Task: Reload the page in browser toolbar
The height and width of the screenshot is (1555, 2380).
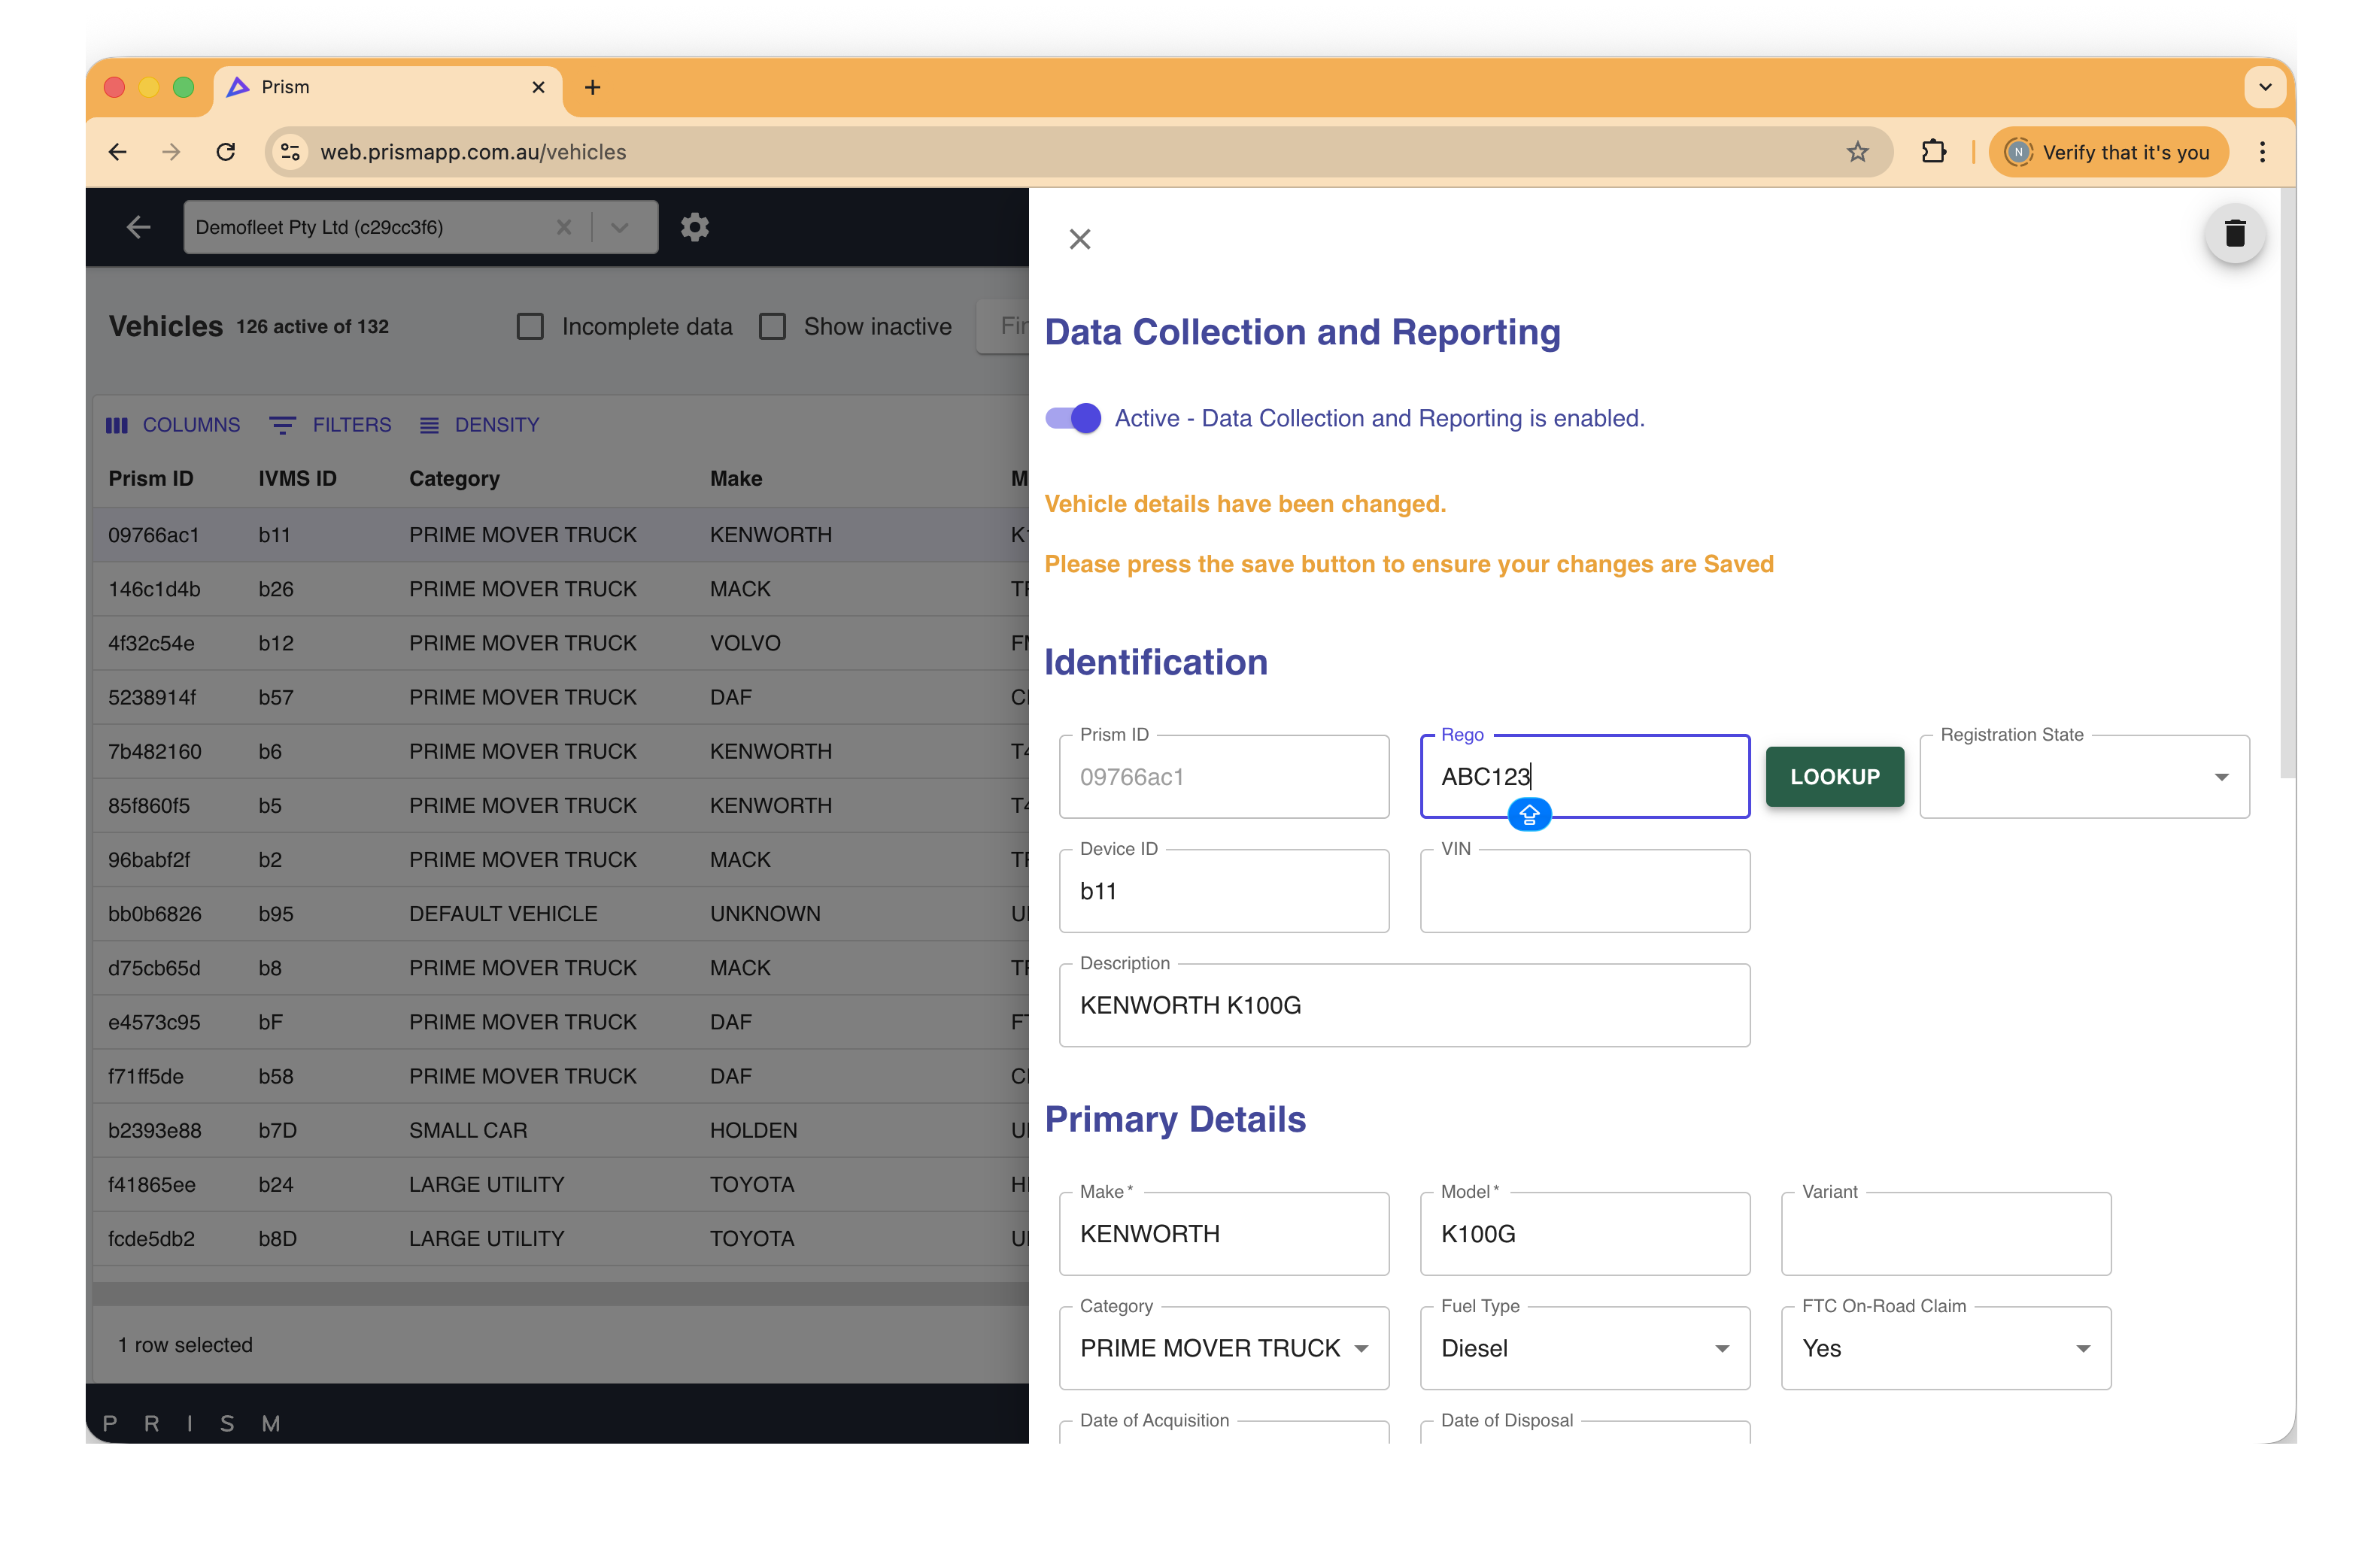Action: point(226,152)
